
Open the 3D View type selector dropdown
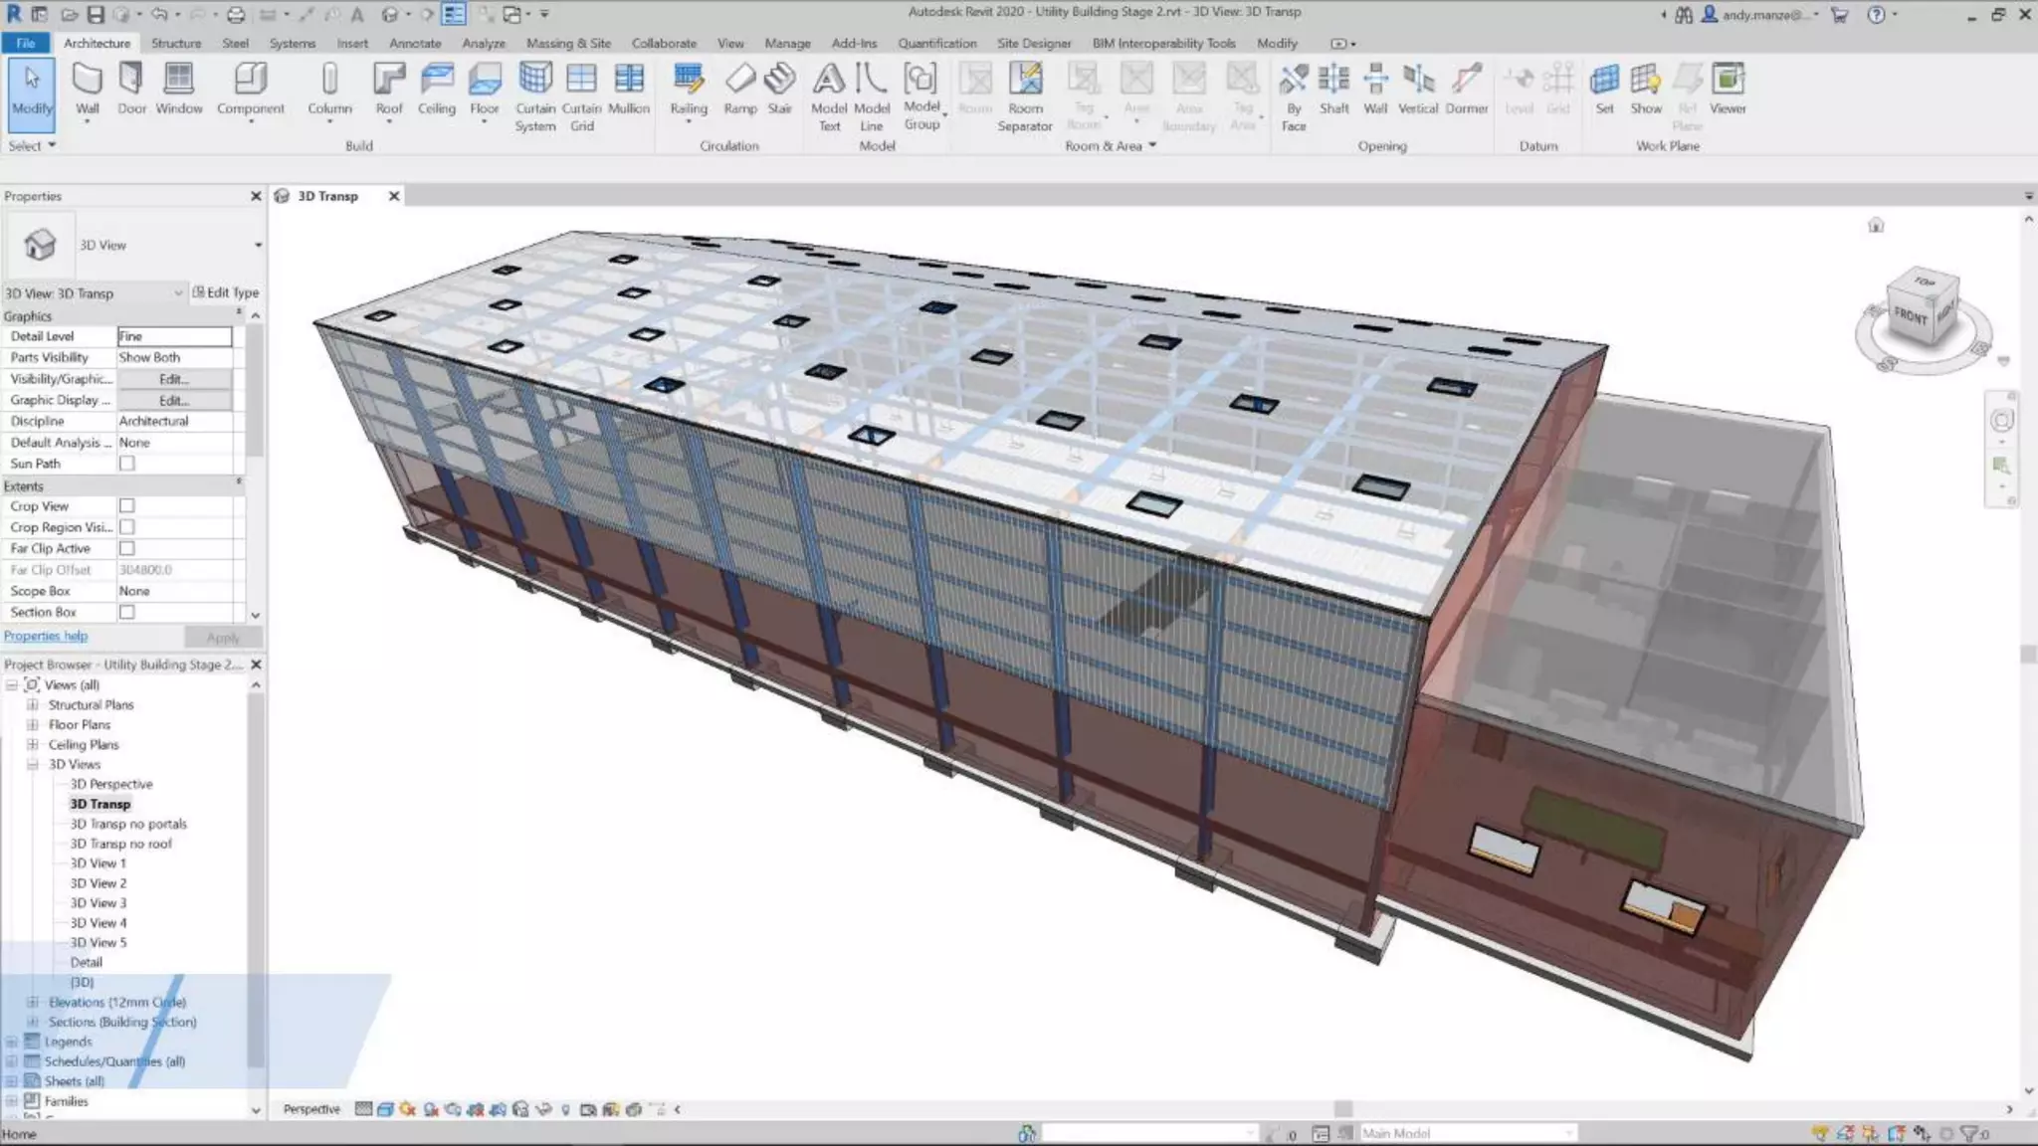258,245
